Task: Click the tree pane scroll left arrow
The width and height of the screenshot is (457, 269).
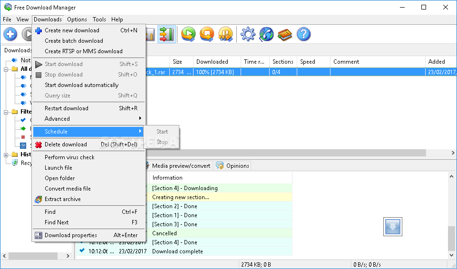Action: point(4,256)
